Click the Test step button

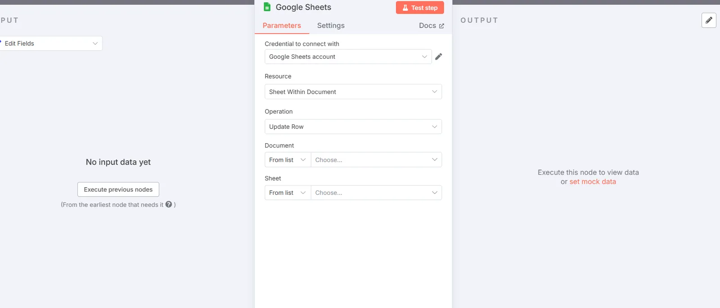pos(420,8)
